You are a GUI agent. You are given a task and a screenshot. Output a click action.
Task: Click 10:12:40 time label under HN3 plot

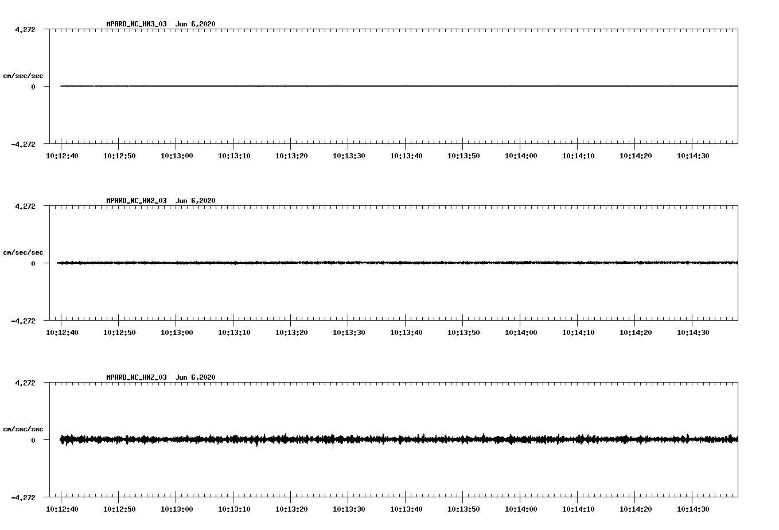[x=62, y=156]
